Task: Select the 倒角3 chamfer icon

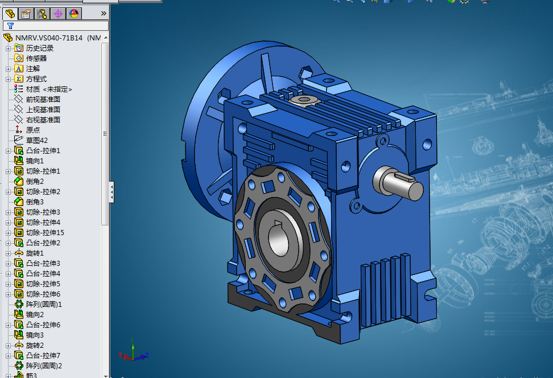Action: (19, 202)
